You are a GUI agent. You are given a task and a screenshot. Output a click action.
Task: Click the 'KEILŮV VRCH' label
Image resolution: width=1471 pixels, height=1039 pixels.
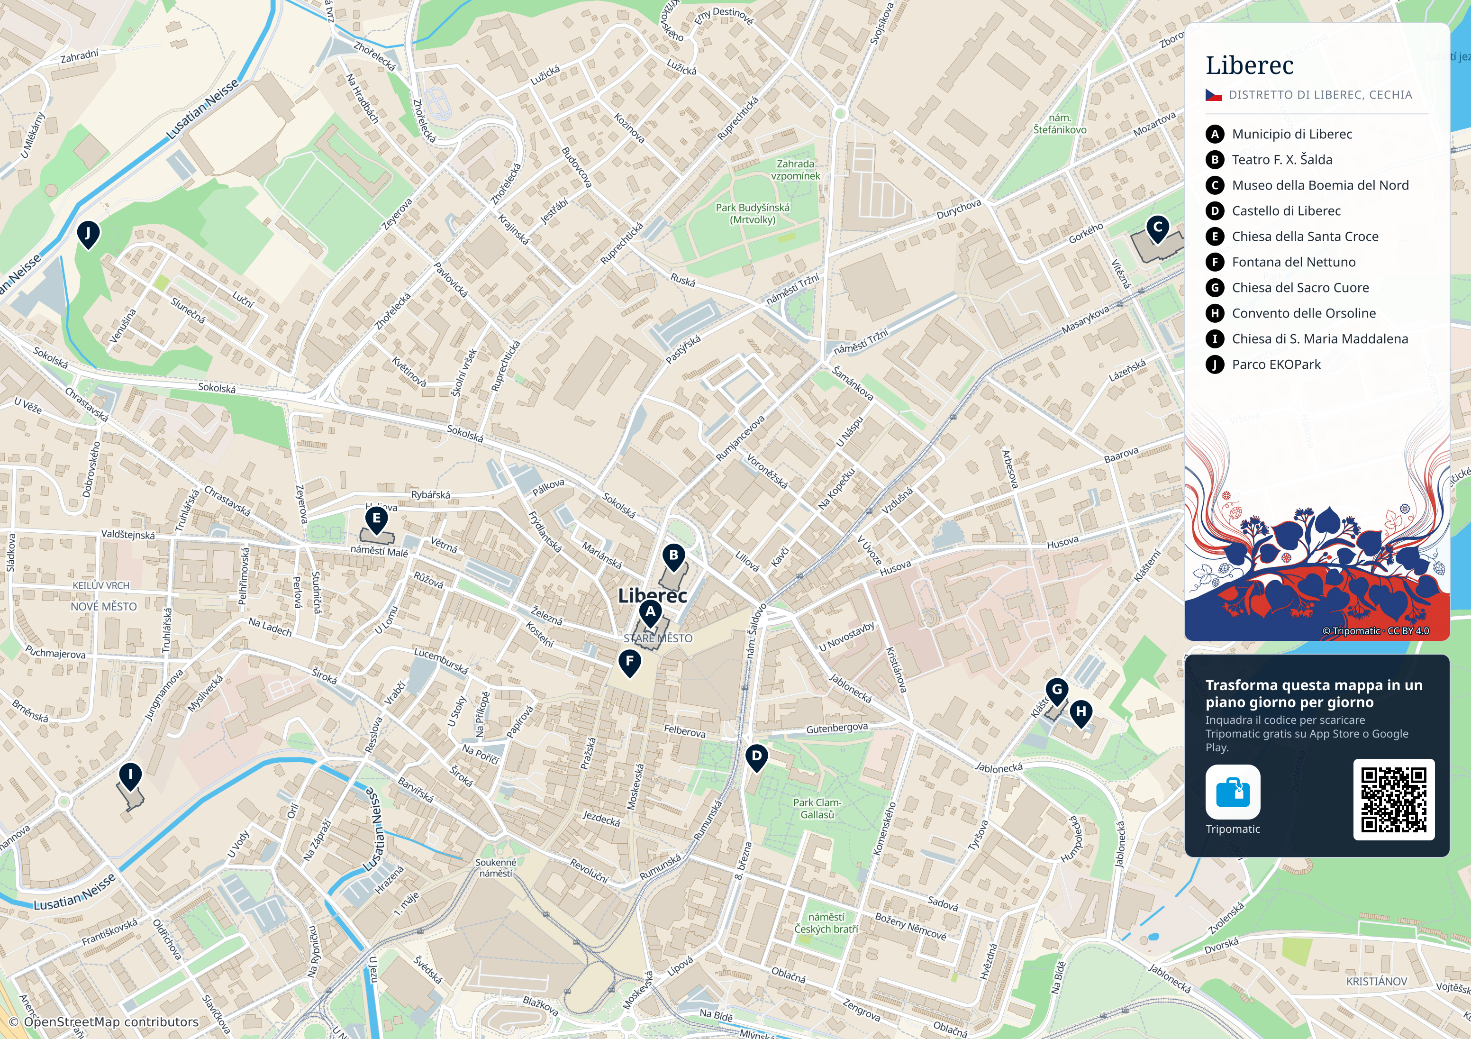click(x=100, y=586)
